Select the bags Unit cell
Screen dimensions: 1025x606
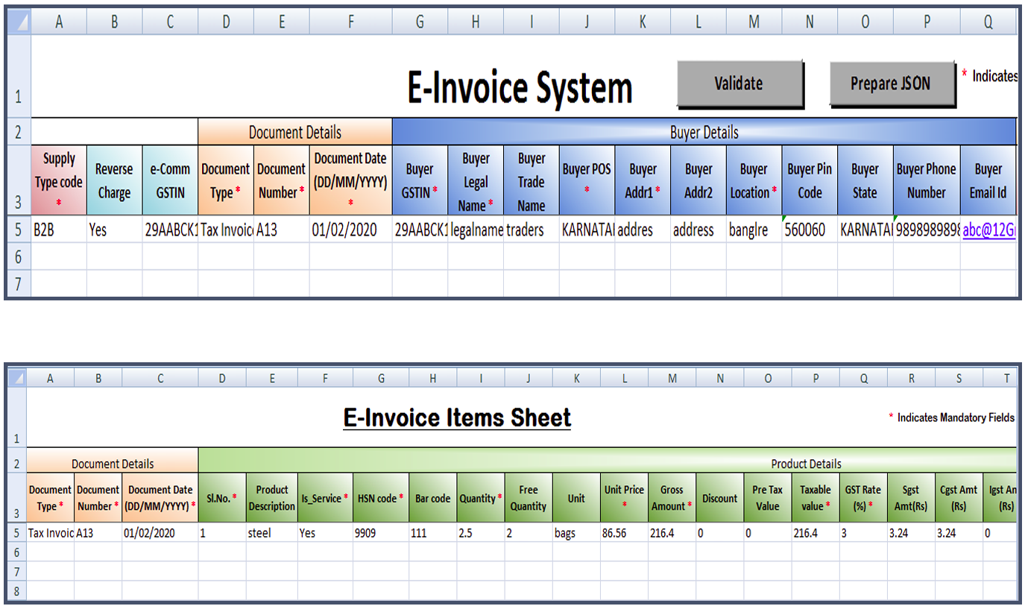tap(575, 533)
